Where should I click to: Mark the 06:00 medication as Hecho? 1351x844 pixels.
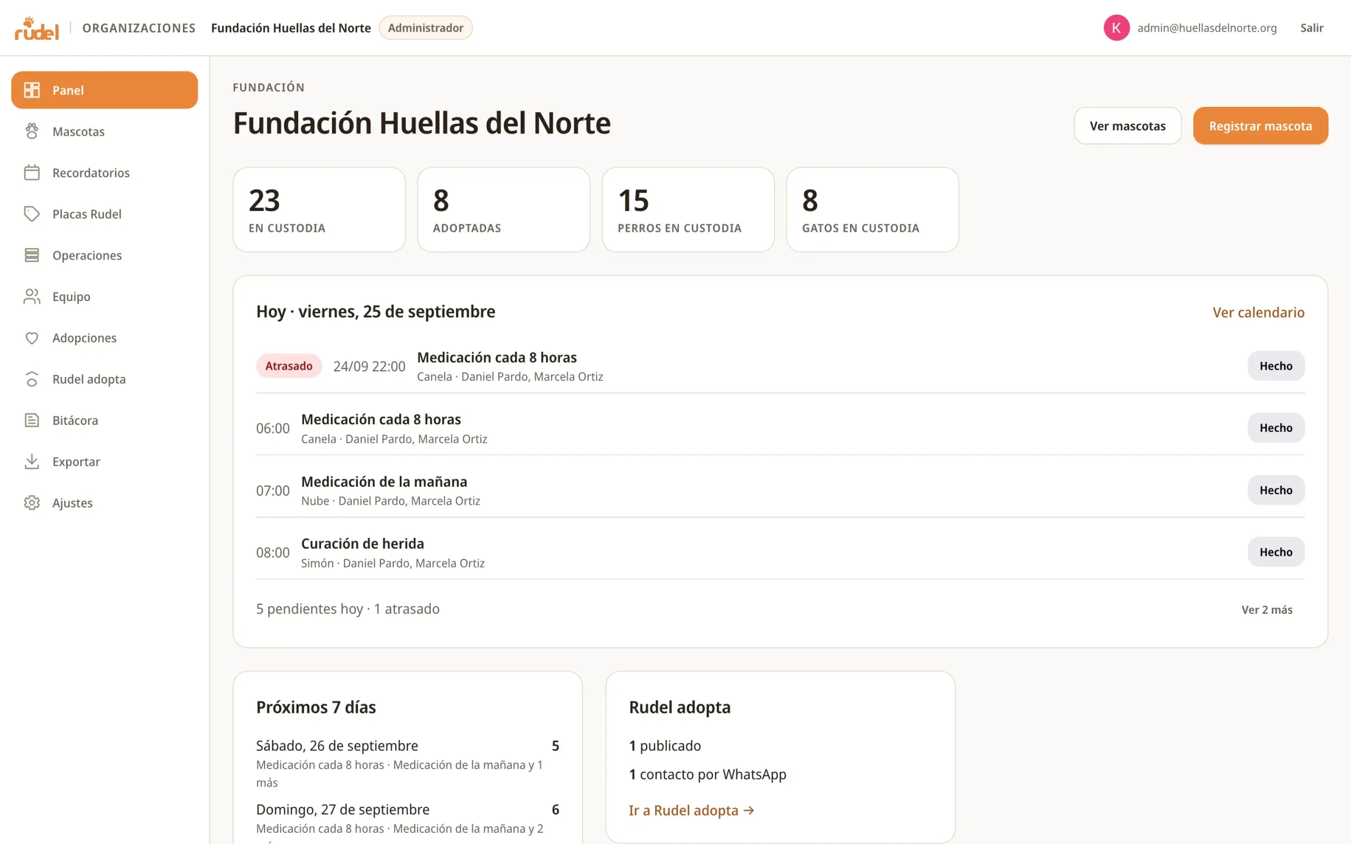point(1276,428)
